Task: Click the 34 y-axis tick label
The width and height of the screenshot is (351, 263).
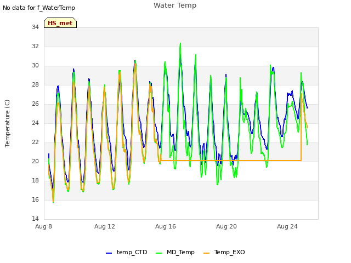Action: (35, 27)
